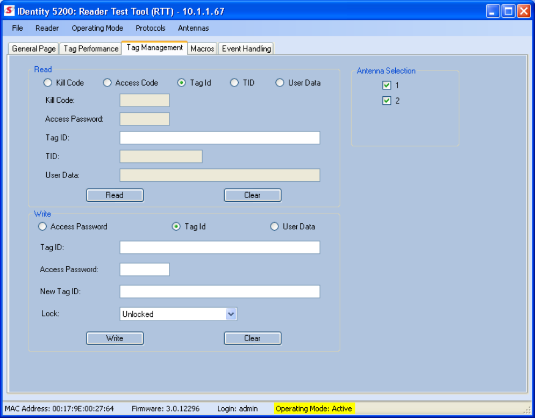
Task: Open the Protocols menu
Action: (151, 28)
